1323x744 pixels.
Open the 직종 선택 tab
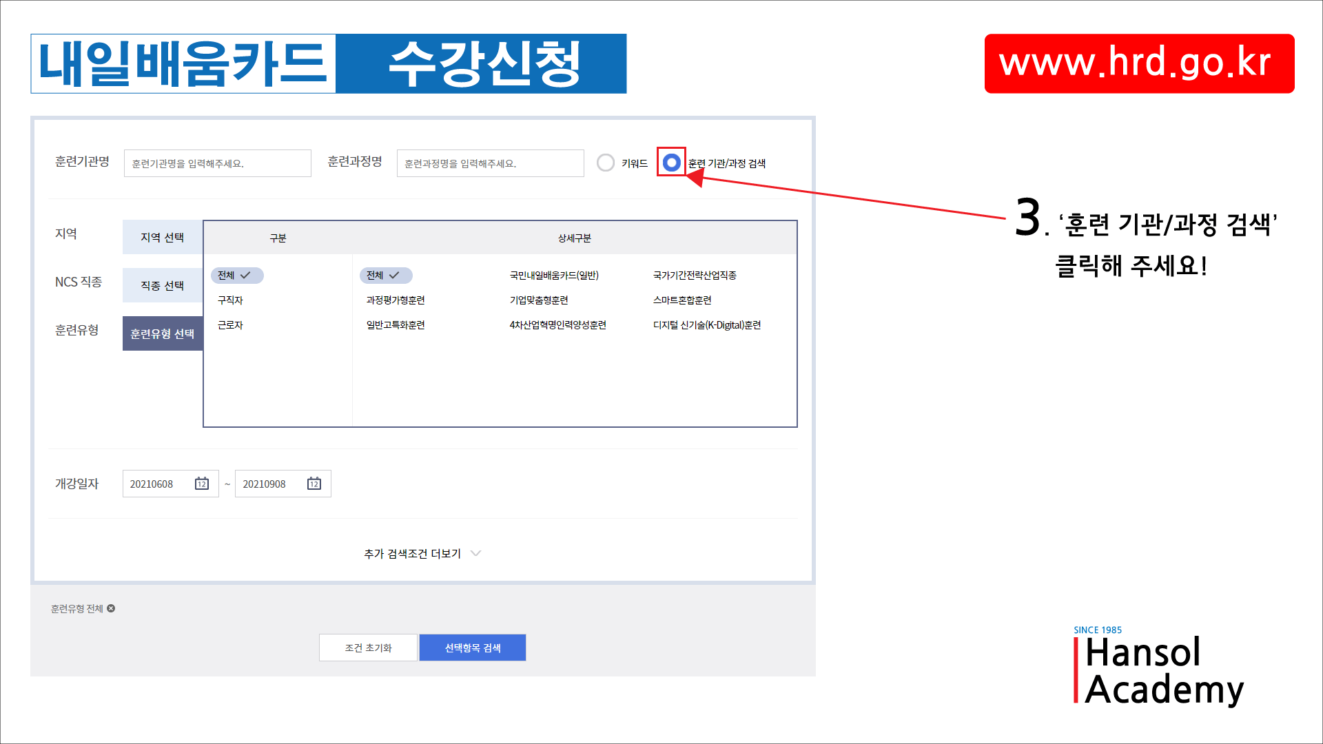(163, 285)
